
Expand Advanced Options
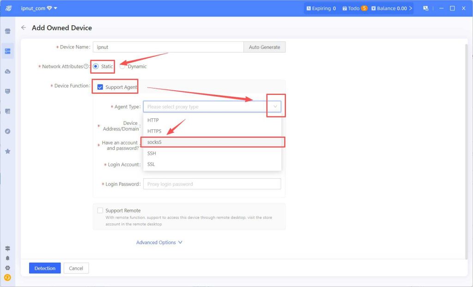click(x=159, y=242)
